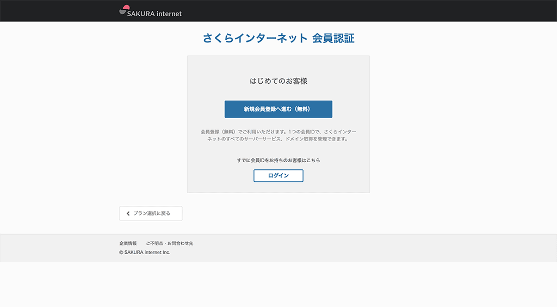This screenshot has width=557, height=307.
Task: Click すでに会員IDをお持ちのお客様はこちら text
Action: pos(278,160)
